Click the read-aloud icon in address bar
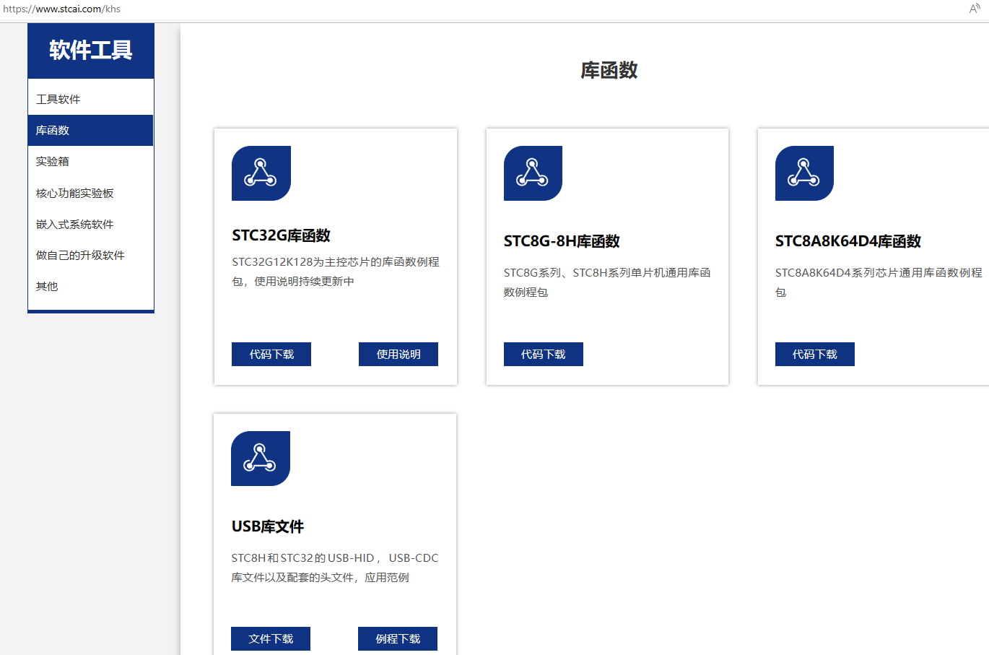Viewport: 989px width, 655px height. pyautogui.click(x=975, y=9)
